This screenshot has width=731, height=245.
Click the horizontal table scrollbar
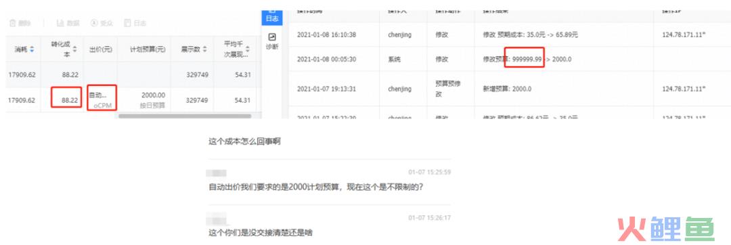(x=185, y=116)
